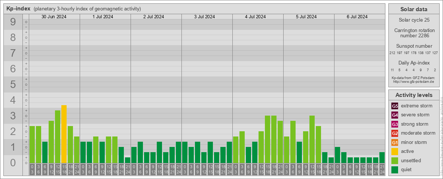Click the dark green quiet swatch
The image size is (443, 179).
pyautogui.click(x=395, y=170)
